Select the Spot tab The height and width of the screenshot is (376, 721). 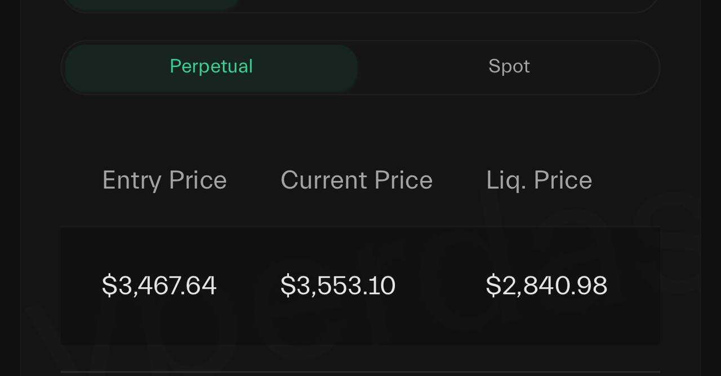509,67
